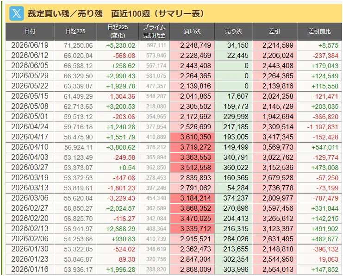Image resolution: width=343 pixels, height=276 pixels.
Task: Select the date cell 2026/04/10
Action: (30, 147)
